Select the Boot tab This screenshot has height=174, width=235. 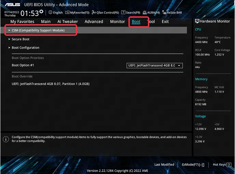click(x=136, y=22)
